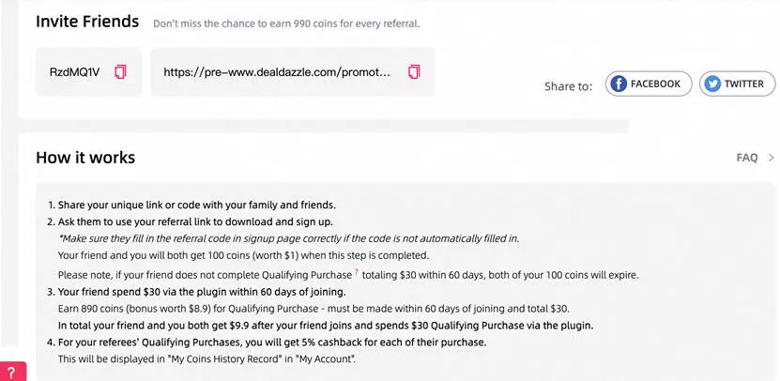Click the Facebook logo icon

619,84
